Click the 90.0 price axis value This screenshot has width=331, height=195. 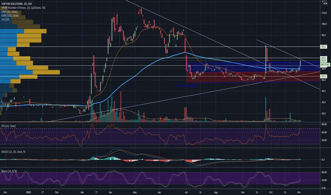pos(324,35)
